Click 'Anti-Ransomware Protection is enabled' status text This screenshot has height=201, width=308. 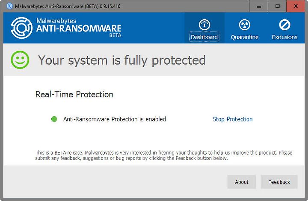[115, 119]
